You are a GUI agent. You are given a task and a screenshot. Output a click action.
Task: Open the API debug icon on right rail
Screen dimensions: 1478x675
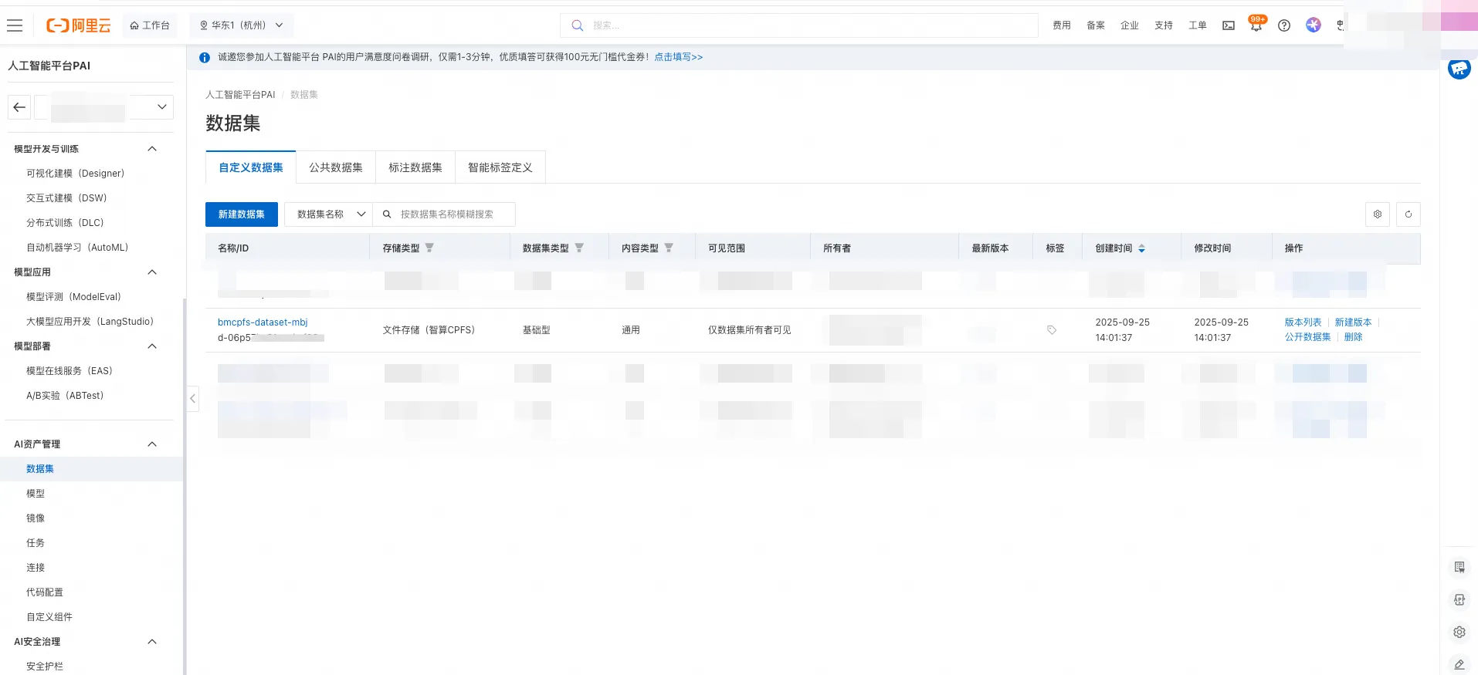1459,600
